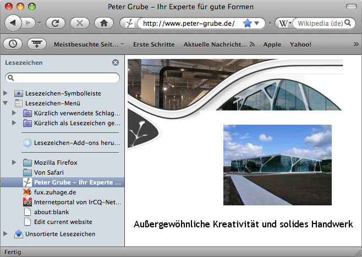Expand the Kürzlich verwendete Schlagwörter triangle

click(14, 113)
